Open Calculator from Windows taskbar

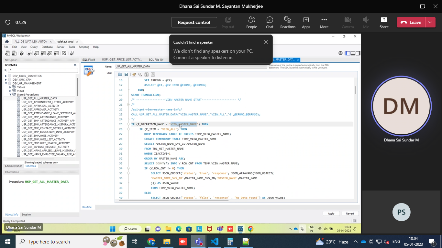click(230, 242)
